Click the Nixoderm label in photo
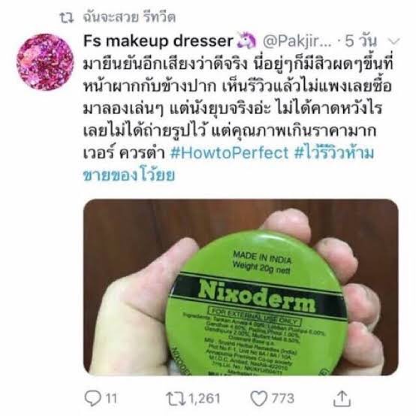 [x=257, y=294]
